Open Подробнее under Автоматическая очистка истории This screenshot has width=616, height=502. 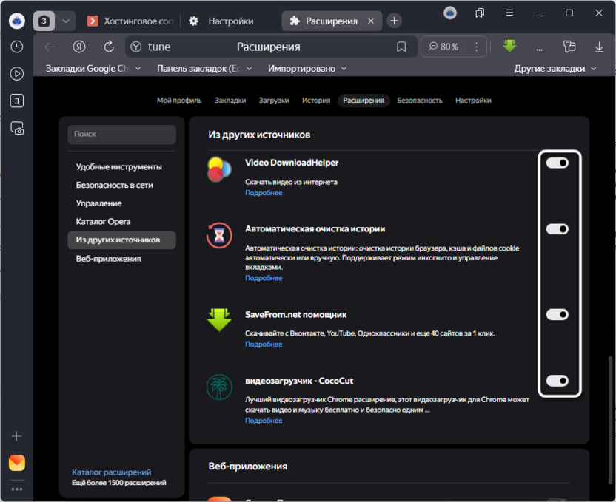click(264, 278)
